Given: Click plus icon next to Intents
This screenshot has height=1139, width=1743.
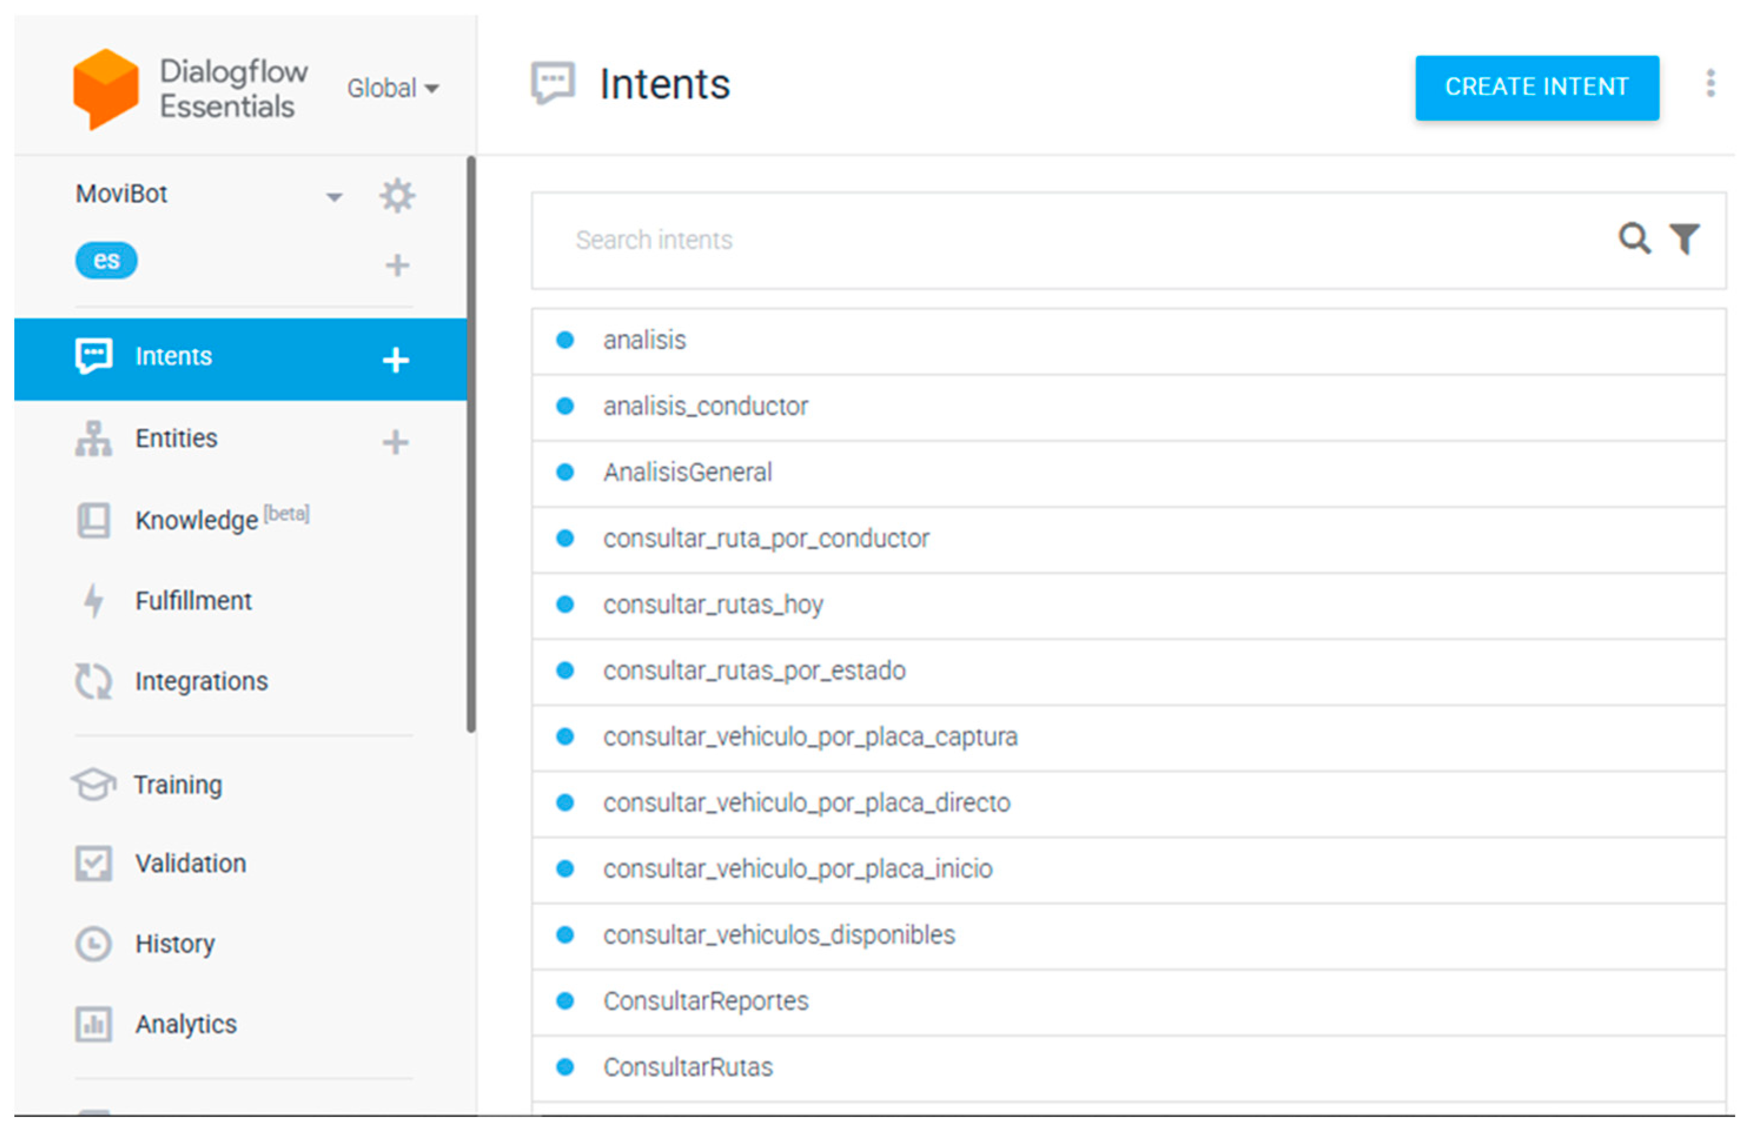Looking at the screenshot, I should [396, 360].
